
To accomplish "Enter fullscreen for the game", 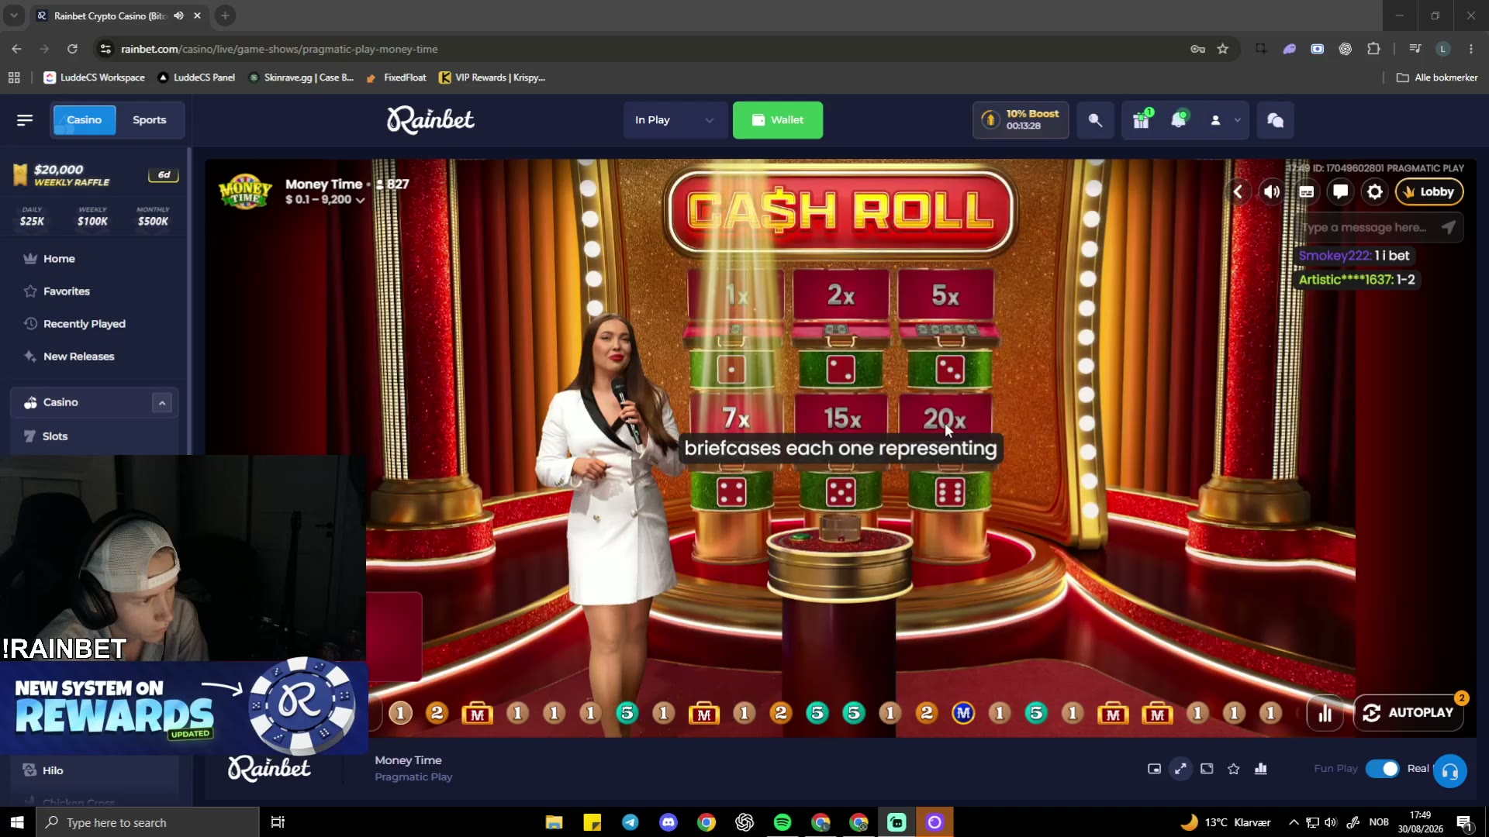I will click(1207, 769).
